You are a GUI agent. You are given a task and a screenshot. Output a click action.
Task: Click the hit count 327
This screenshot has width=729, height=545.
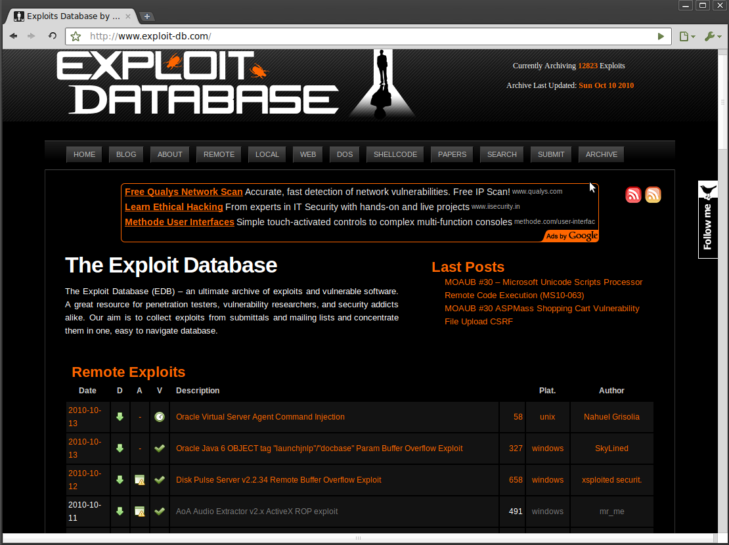click(516, 448)
